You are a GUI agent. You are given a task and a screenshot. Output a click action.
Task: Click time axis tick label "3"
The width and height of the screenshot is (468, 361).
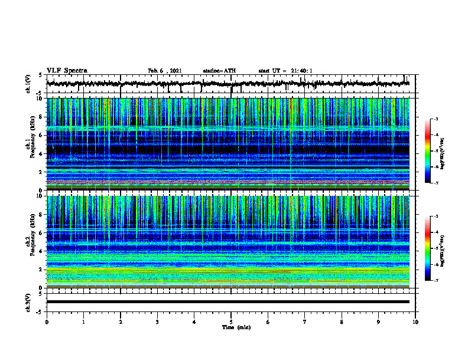[157, 322]
